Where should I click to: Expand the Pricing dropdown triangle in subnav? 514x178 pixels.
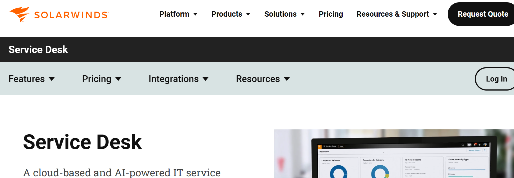click(x=118, y=79)
